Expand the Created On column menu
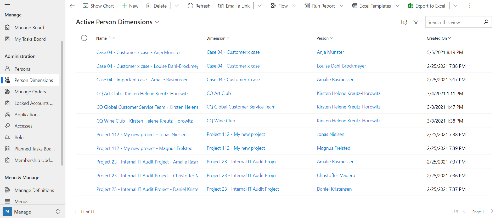The image size is (501, 218). pyautogui.click(x=449, y=38)
